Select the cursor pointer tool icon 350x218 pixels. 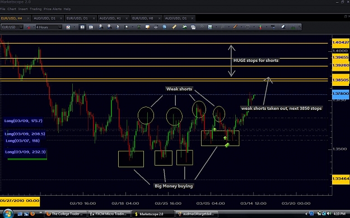118,27
